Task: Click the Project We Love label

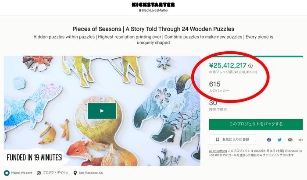Action: pos(21,173)
